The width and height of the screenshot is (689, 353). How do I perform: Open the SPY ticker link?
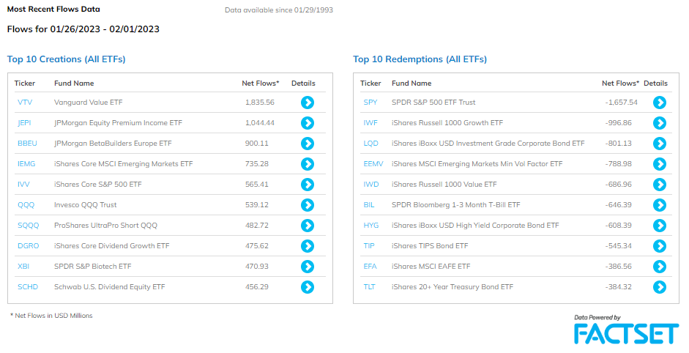tap(370, 103)
